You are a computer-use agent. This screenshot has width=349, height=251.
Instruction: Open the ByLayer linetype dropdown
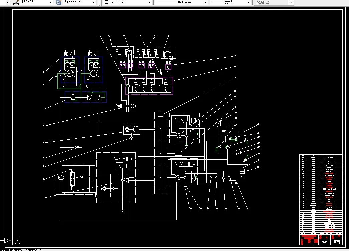point(205,2)
